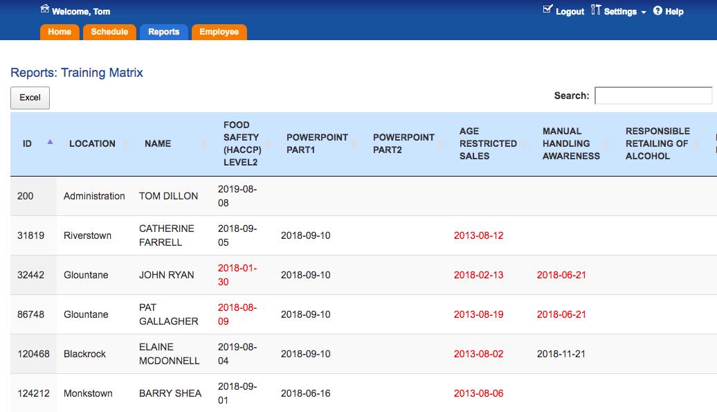Sort by Manual Handling Awareness column

pos(571,143)
